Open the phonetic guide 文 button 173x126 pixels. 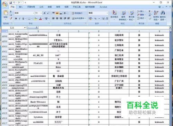point(46,19)
